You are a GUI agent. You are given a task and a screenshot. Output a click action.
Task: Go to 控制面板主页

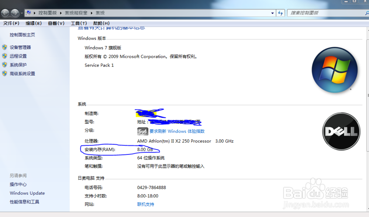tap(23, 35)
